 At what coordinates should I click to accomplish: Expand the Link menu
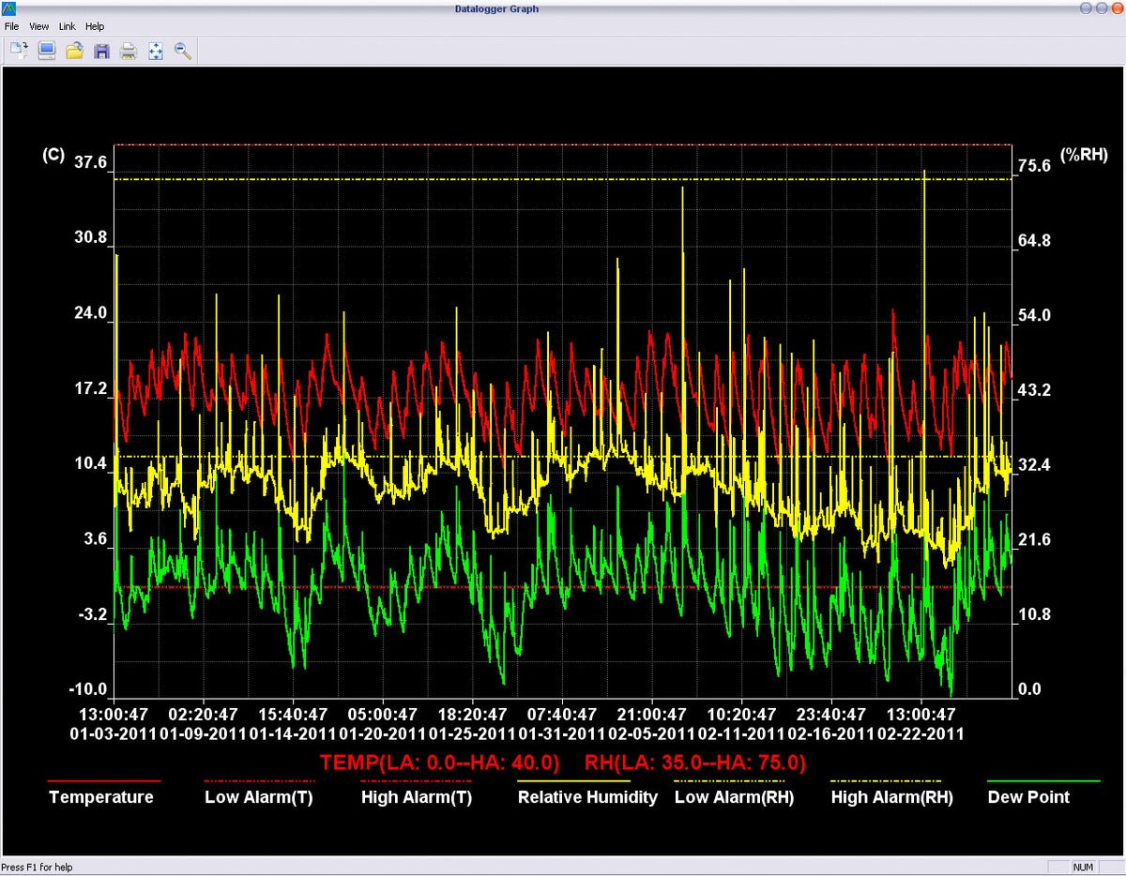[67, 26]
